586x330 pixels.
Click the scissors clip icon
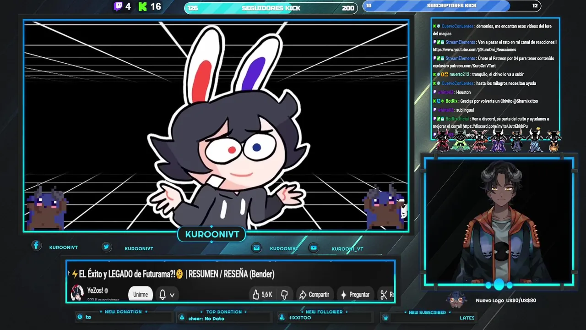(x=384, y=295)
